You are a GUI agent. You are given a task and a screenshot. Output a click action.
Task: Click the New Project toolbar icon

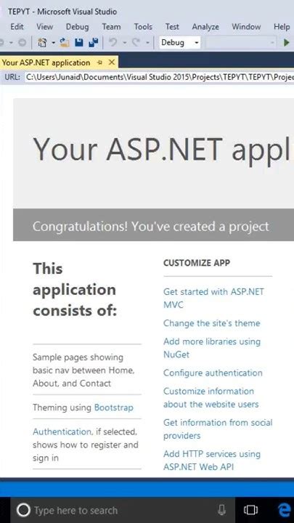41,43
